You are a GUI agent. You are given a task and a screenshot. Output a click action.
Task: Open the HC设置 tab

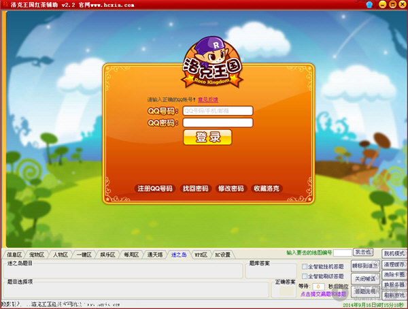(223, 255)
